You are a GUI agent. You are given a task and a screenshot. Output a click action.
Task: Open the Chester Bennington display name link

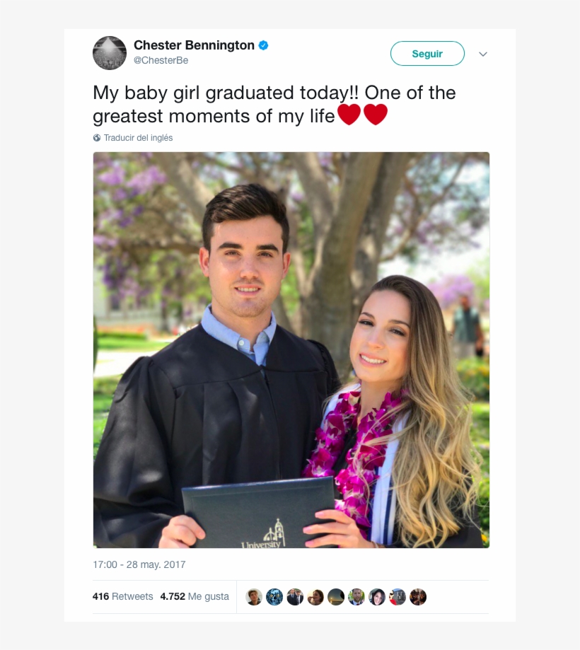point(194,45)
